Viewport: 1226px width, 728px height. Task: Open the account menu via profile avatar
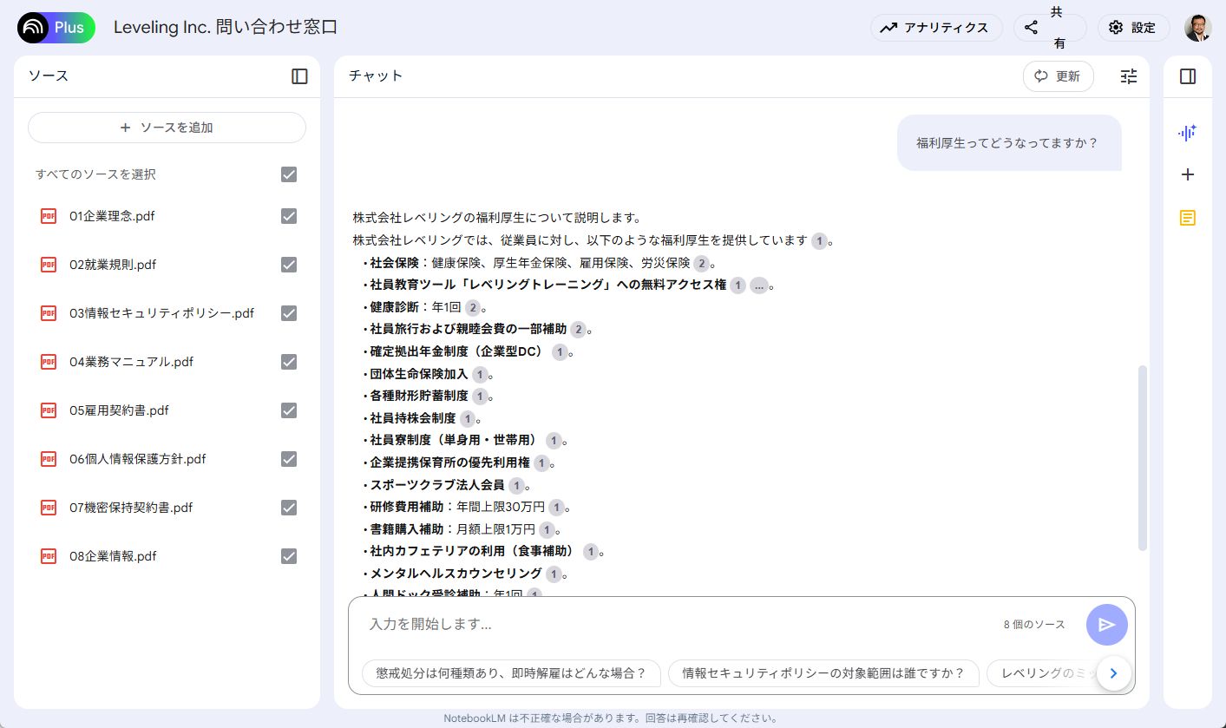[x=1198, y=27]
